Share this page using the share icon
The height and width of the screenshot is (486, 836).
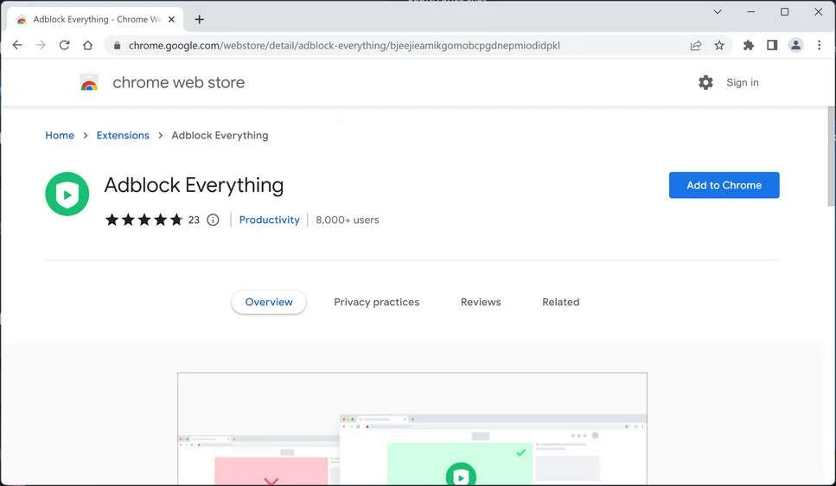coord(696,45)
